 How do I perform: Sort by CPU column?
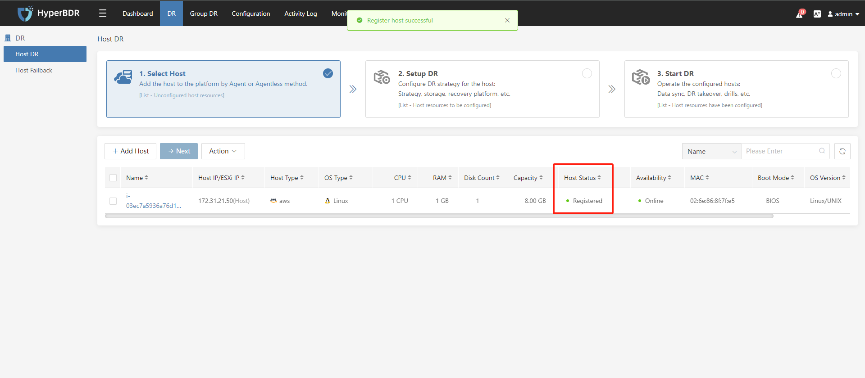pyautogui.click(x=410, y=178)
